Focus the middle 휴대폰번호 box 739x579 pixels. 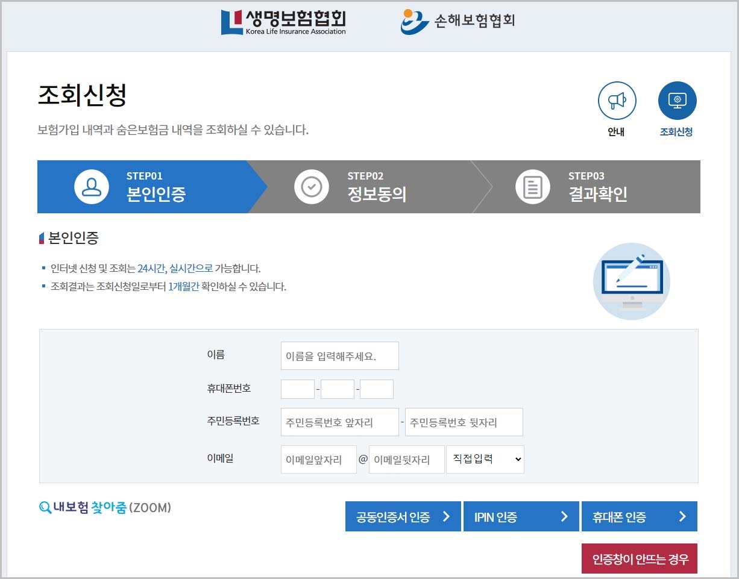click(x=338, y=389)
